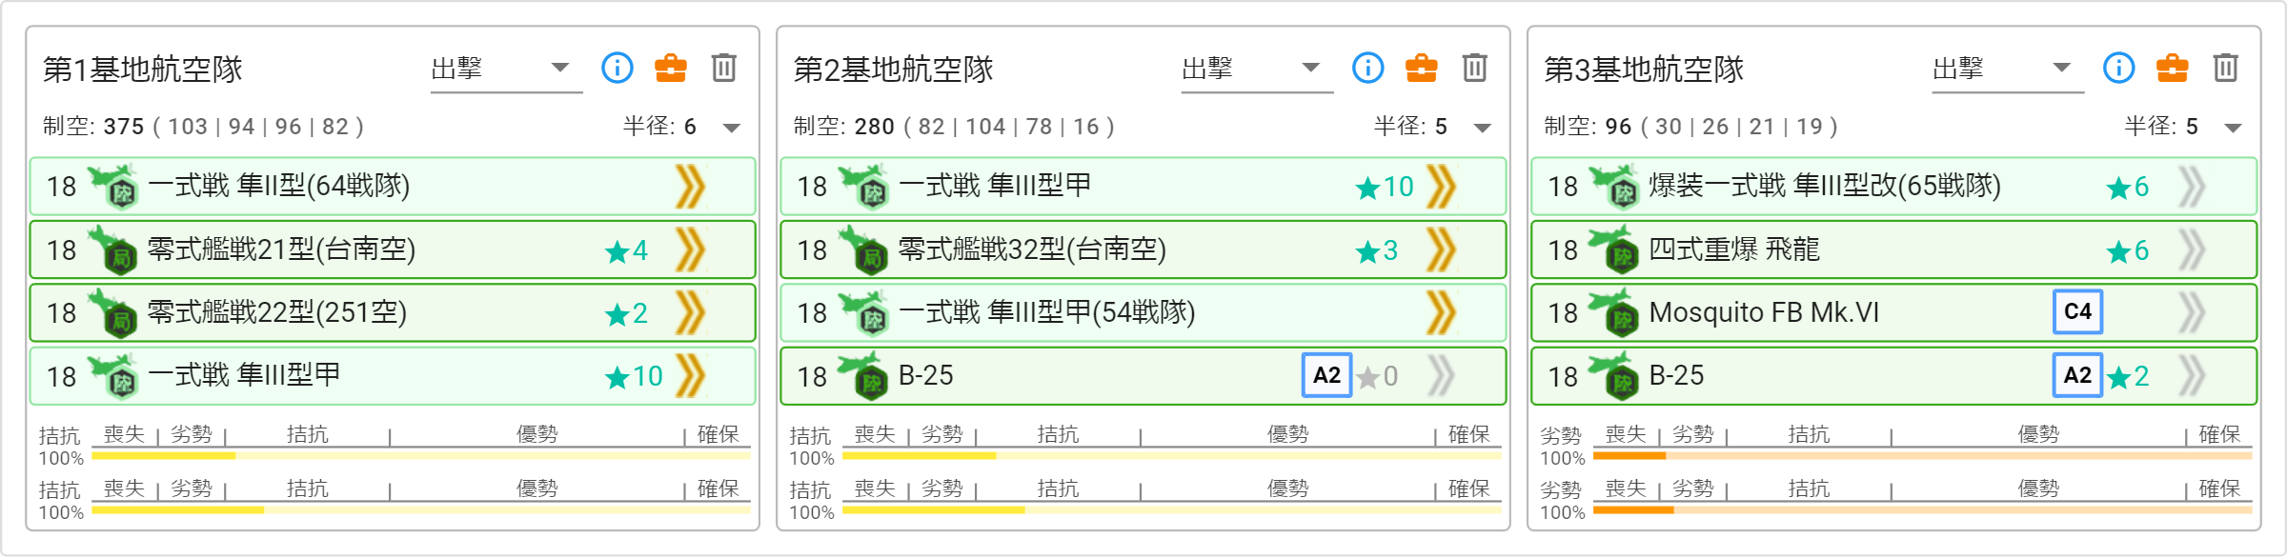Click the ★6 level on 爆装一式戦 隼III型改(65戦隊)
The width and height of the screenshot is (2287, 558).
point(2128,187)
